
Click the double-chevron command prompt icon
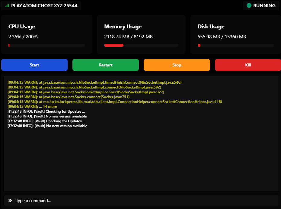[11, 200]
